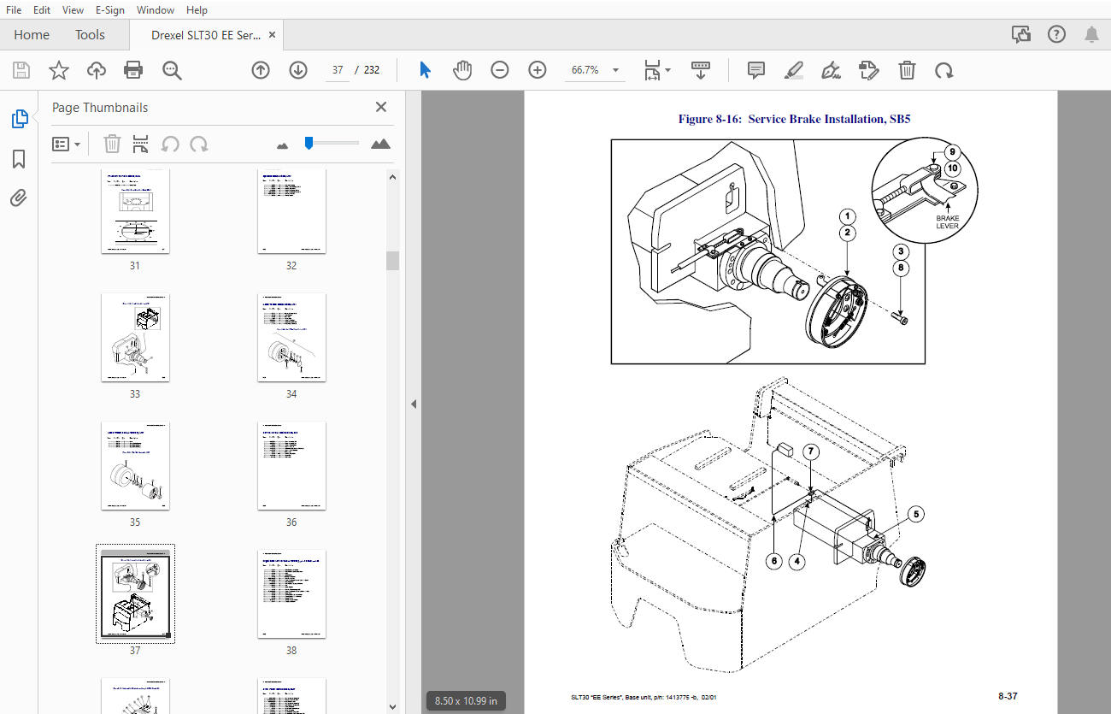Expand the thumbnails options menu dropdown

(x=66, y=144)
